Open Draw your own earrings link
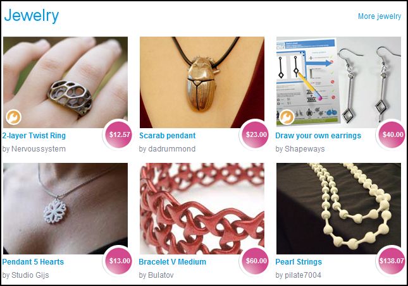Screen dimensions: 408x286 (318, 136)
